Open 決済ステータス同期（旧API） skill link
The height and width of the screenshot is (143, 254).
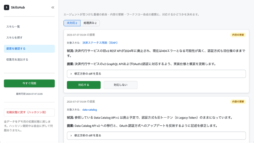coord(100,43)
